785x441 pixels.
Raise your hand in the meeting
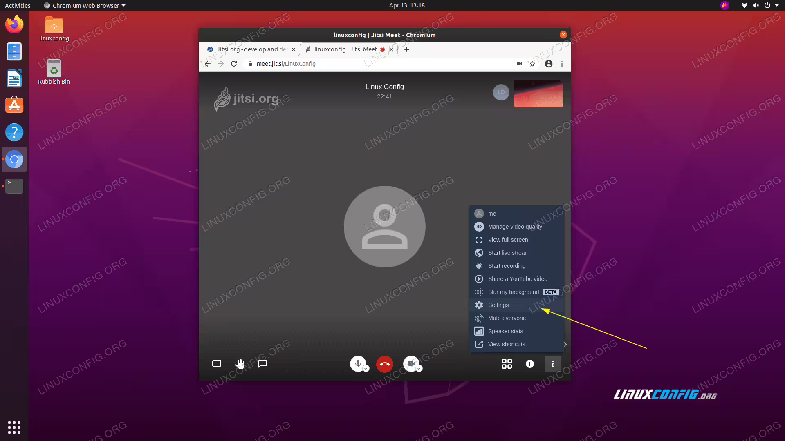click(x=240, y=364)
